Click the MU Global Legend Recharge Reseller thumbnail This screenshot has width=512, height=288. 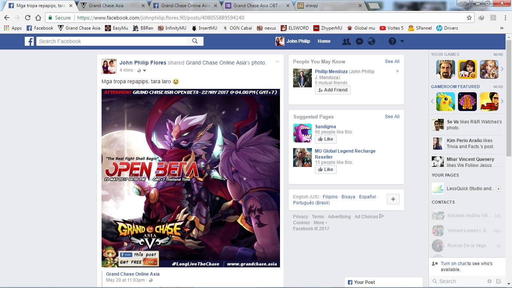(x=302, y=157)
